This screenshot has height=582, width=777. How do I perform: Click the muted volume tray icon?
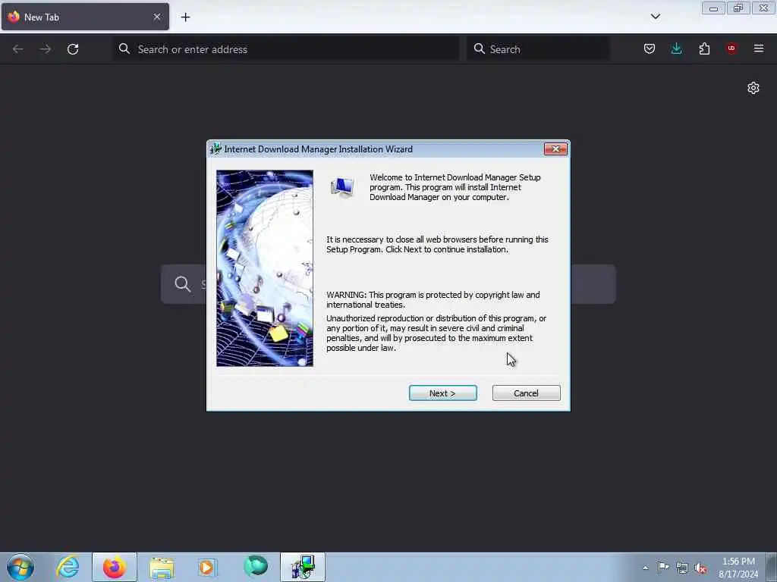tap(700, 568)
